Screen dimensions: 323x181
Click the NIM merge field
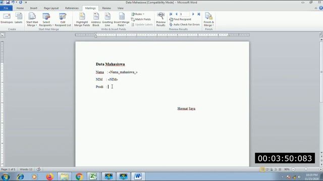click(x=113, y=79)
